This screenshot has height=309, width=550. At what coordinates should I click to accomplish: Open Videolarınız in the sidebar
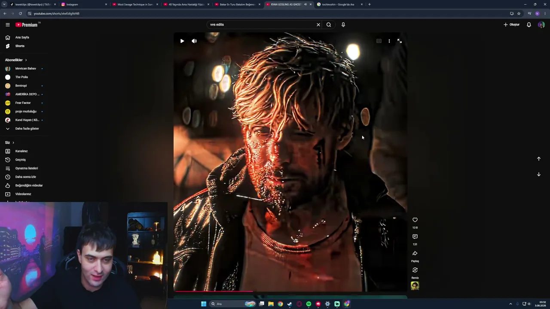[24, 194]
